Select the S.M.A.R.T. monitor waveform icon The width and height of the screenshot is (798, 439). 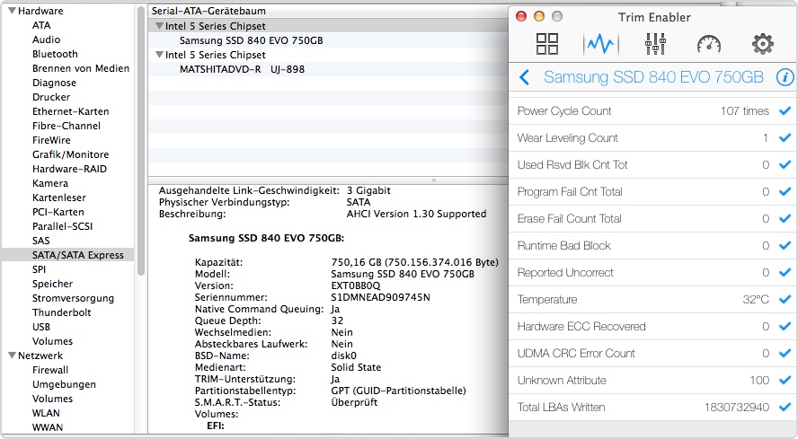[600, 44]
